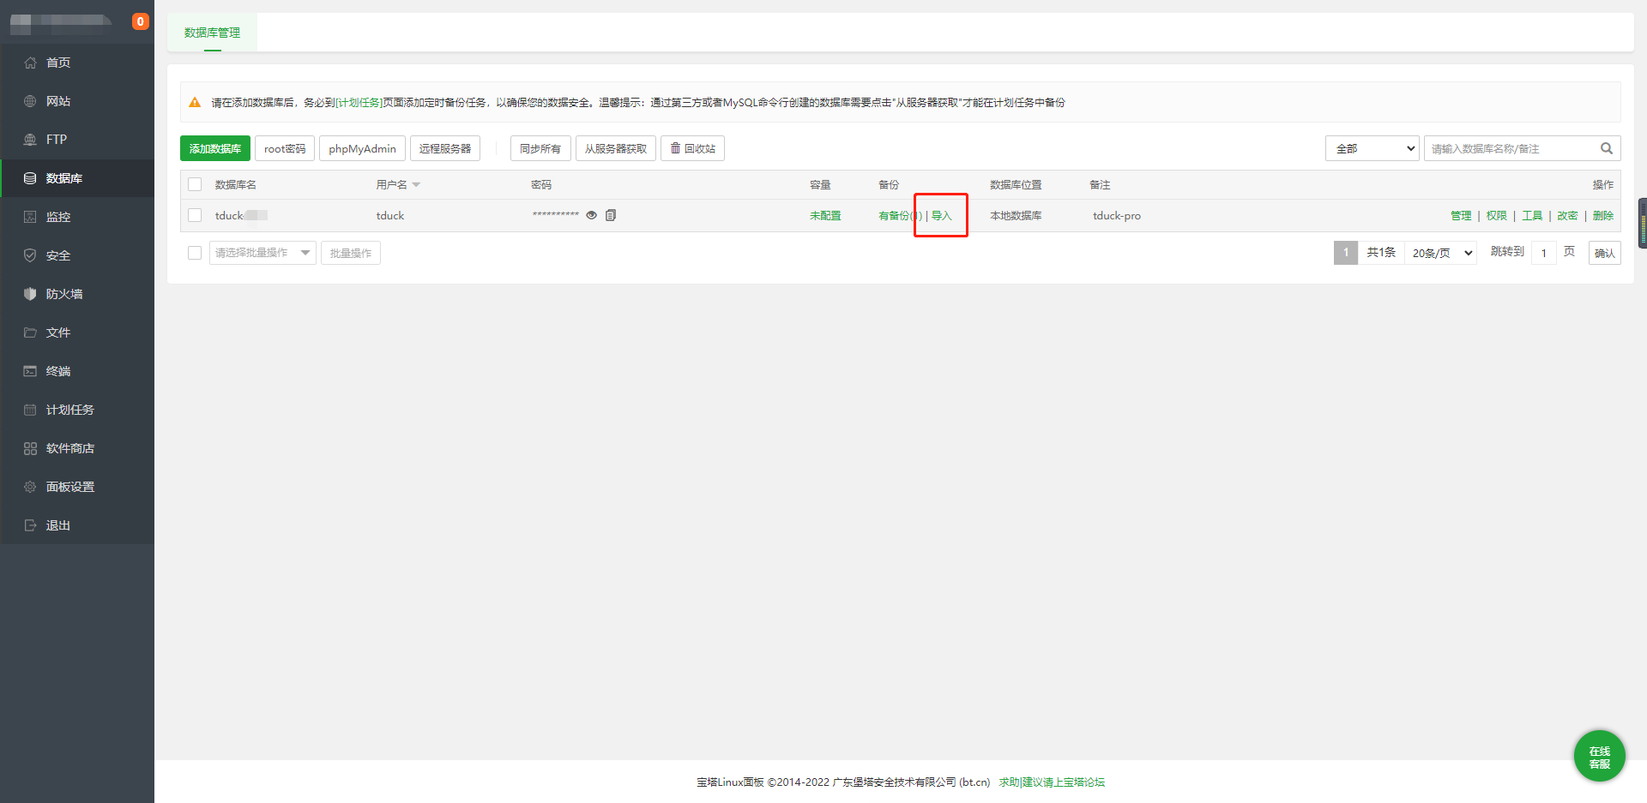This screenshot has height=803, width=1647.
Task: Click the orange warning triangle icon
Action: tap(195, 102)
